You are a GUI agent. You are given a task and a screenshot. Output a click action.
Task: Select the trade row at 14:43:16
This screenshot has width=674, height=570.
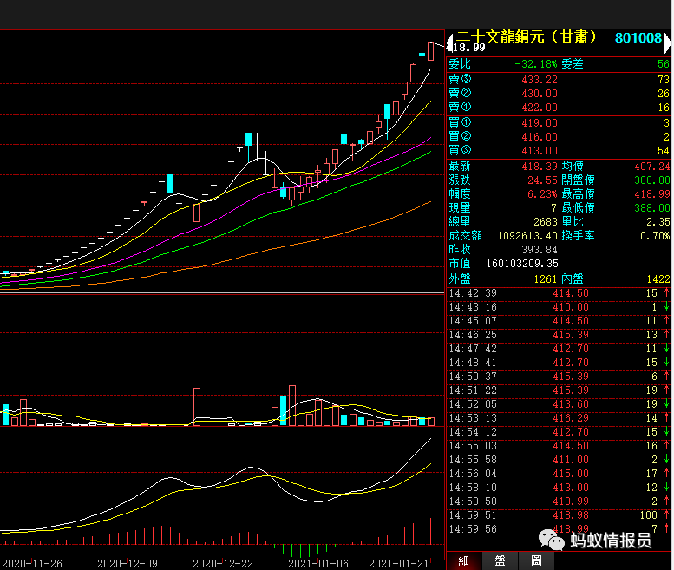(559, 307)
